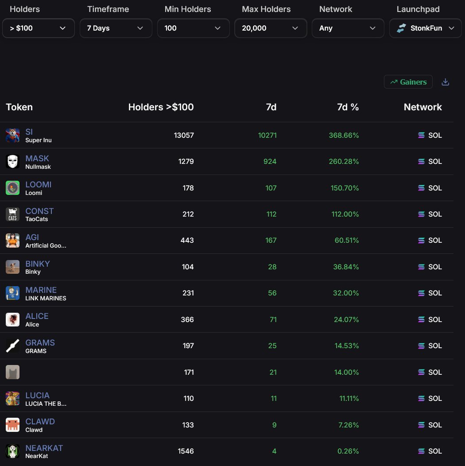Viewport: 465px width, 466px height.
Task: Click the 150.70% value
Action: tap(345, 188)
